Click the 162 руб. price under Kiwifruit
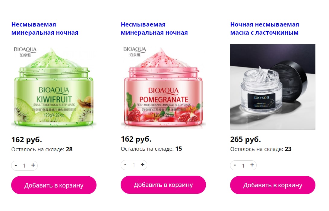Screen dimensions: 329x211 point(27,140)
